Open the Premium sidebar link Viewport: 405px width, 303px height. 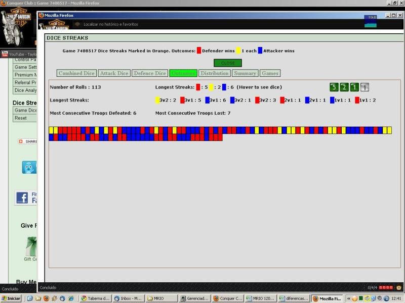point(25,75)
